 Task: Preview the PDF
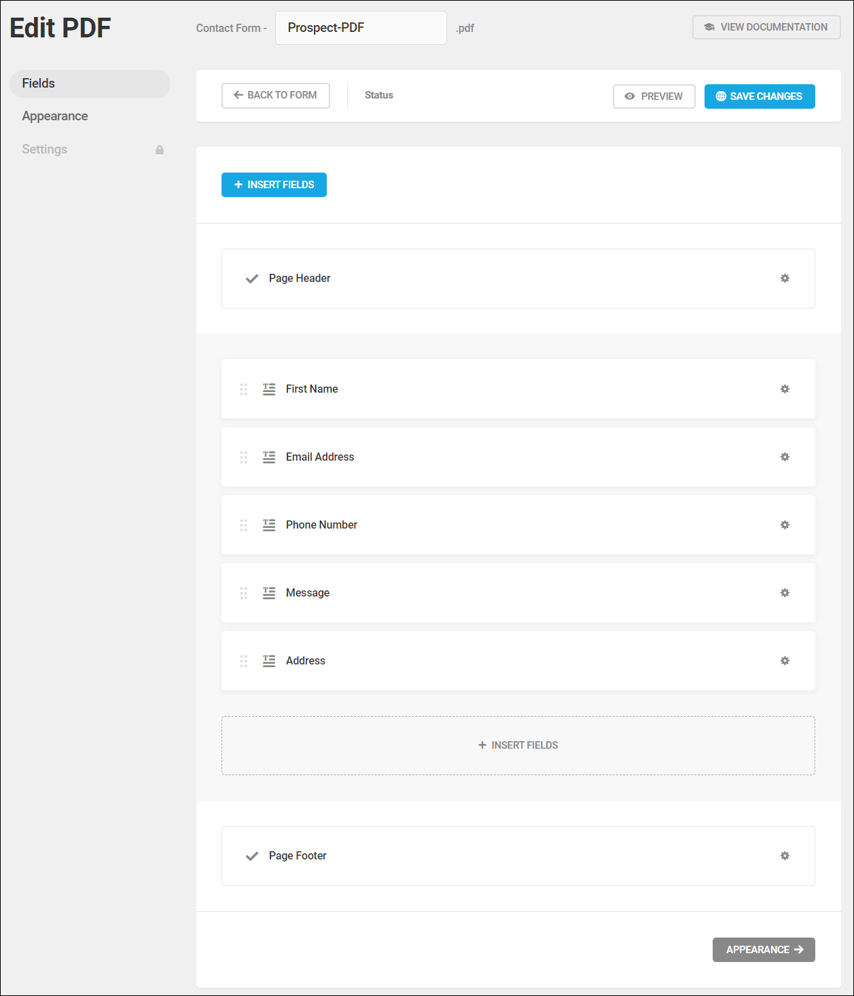click(x=654, y=96)
